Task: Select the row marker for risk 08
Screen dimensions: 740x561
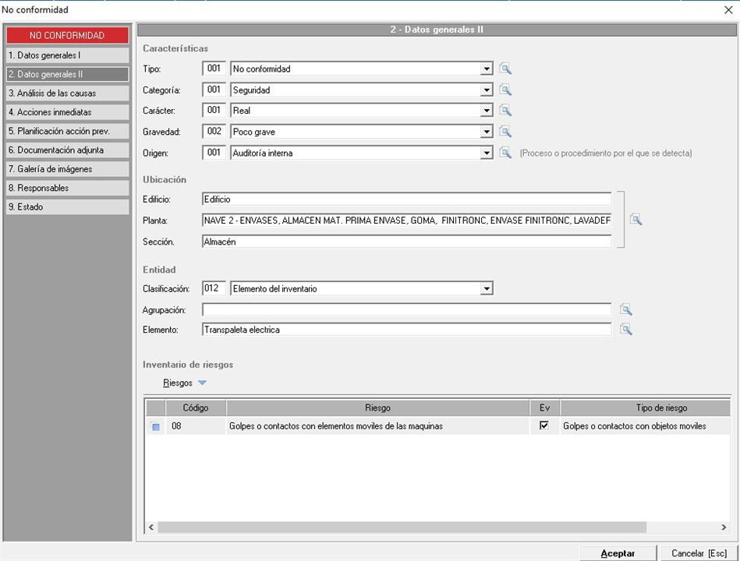Action: (x=156, y=426)
